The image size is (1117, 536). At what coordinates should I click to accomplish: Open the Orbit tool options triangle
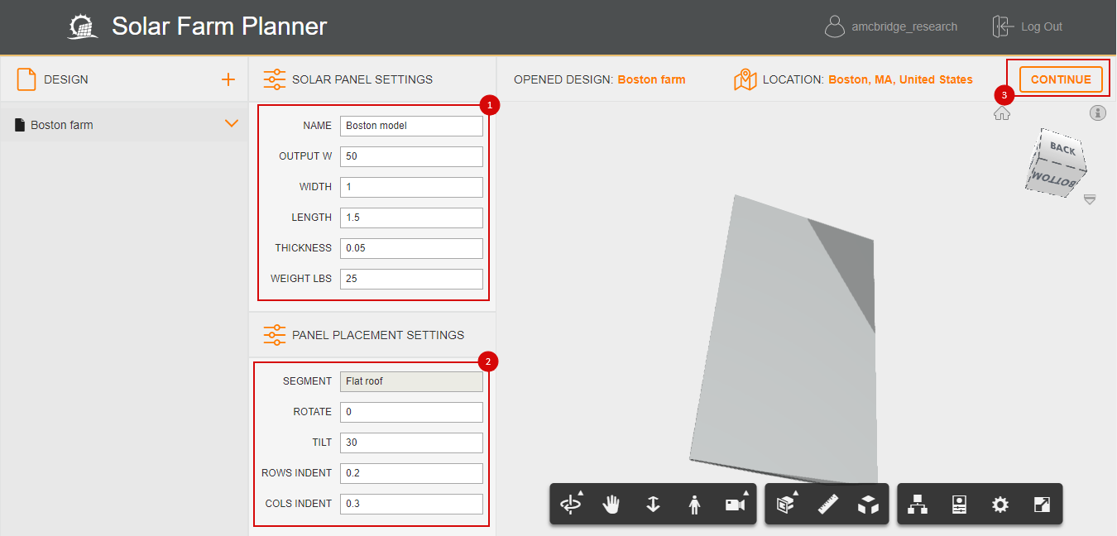click(580, 491)
